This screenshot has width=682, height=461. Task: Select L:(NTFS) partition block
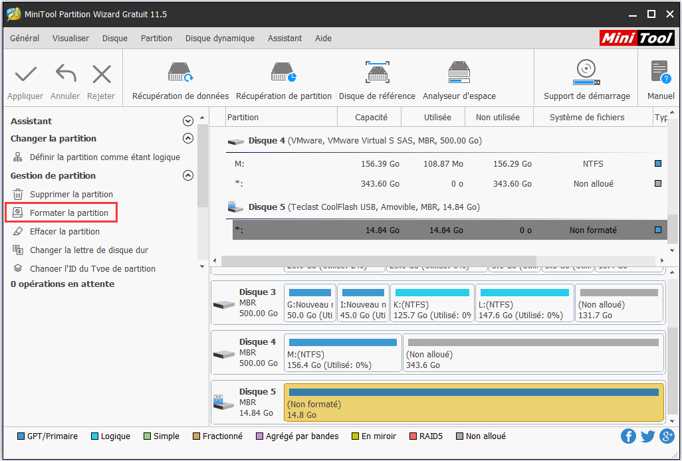(524, 304)
